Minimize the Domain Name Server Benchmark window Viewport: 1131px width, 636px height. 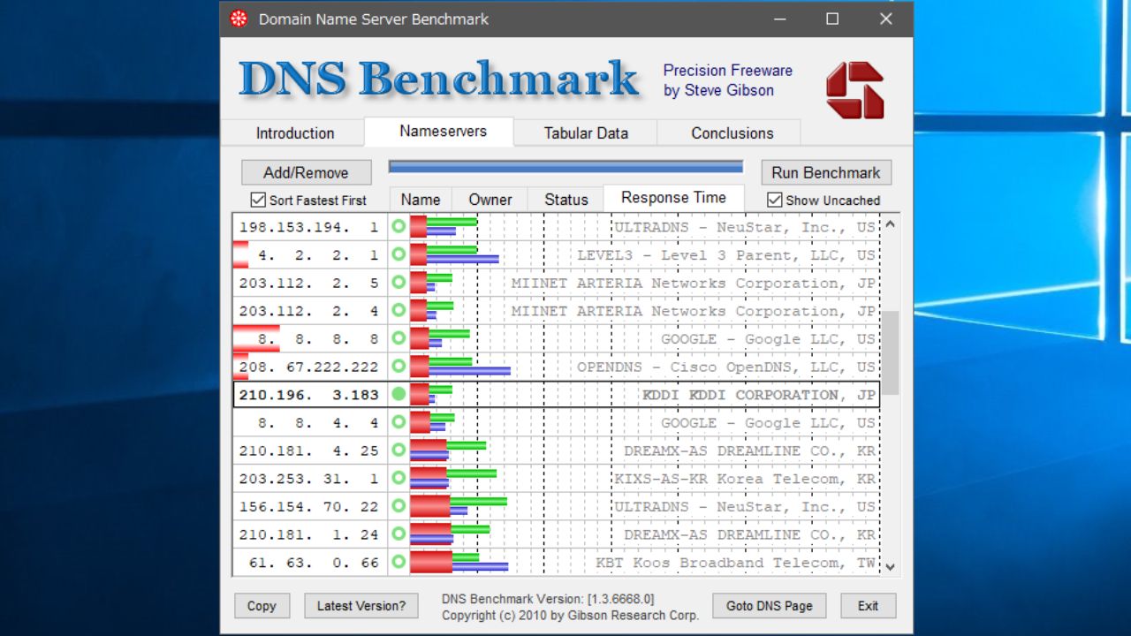(x=778, y=19)
